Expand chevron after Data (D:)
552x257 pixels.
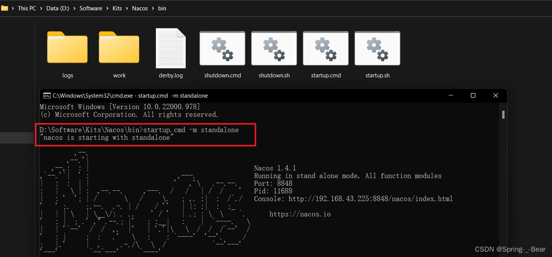point(75,8)
